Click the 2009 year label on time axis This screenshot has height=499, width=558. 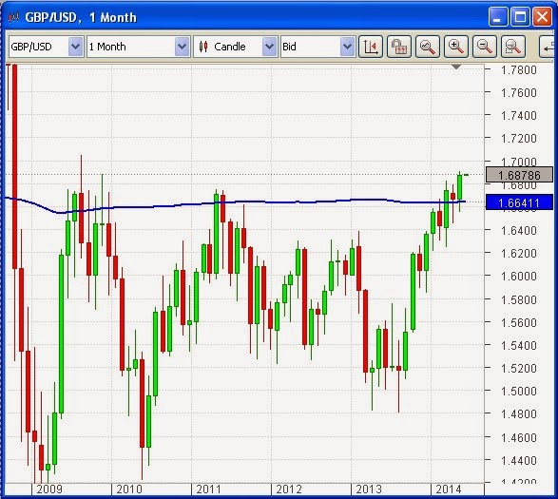coord(49,489)
